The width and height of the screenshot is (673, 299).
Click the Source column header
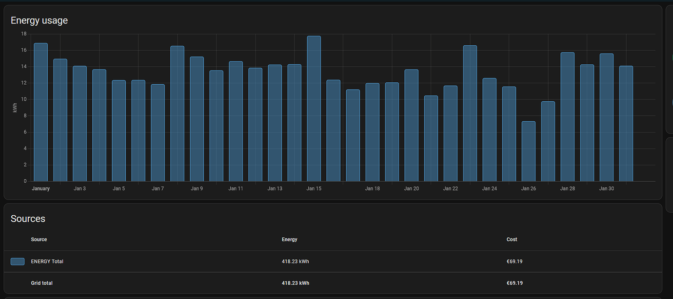39,240
